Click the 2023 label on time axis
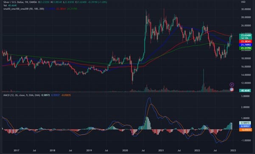The width and height of the screenshot is (255, 154). [x=233, y=151]
